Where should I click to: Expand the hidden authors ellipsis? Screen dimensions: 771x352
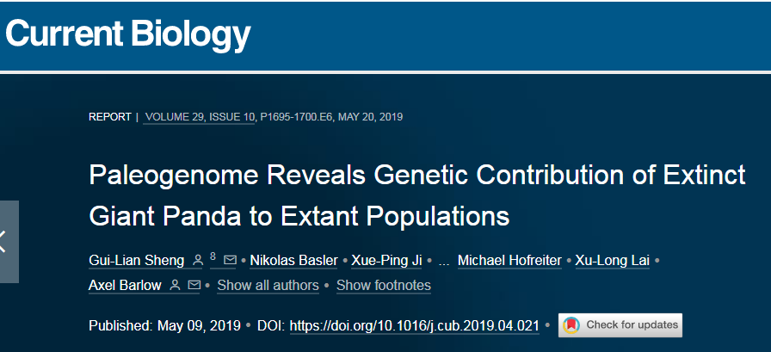(443, 263)
